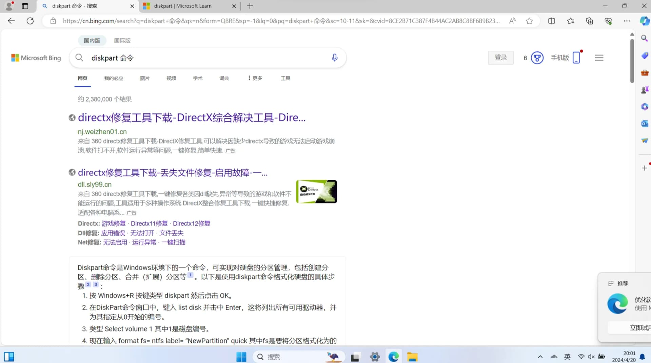This screenshot has width=651, height=363.
Task: Click the Bing search magnifier icon
Action: click(x=79, y=58)
